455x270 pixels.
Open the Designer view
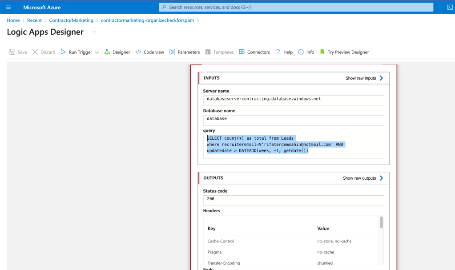click(117, 52)
